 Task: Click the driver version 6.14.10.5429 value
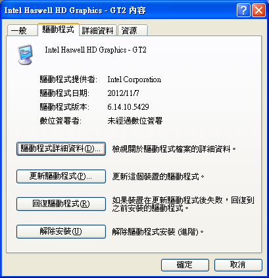point(128,107)
